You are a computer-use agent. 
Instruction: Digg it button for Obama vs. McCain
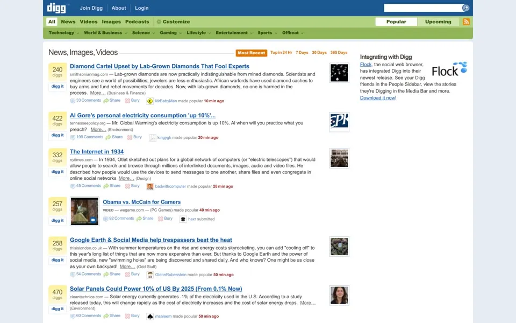click(58, 221)
